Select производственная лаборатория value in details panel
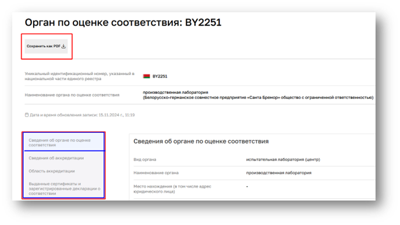The height and width of the screenshot is (225, 400). coord(278,173)
